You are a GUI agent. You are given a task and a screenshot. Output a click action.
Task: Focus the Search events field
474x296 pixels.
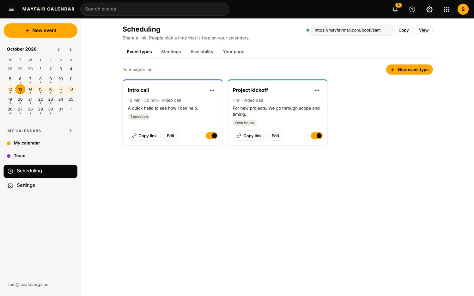click(x=155, y=9)
